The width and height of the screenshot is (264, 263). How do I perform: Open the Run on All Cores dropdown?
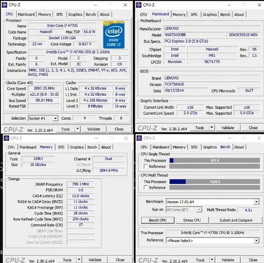click(x=199, y=210)
